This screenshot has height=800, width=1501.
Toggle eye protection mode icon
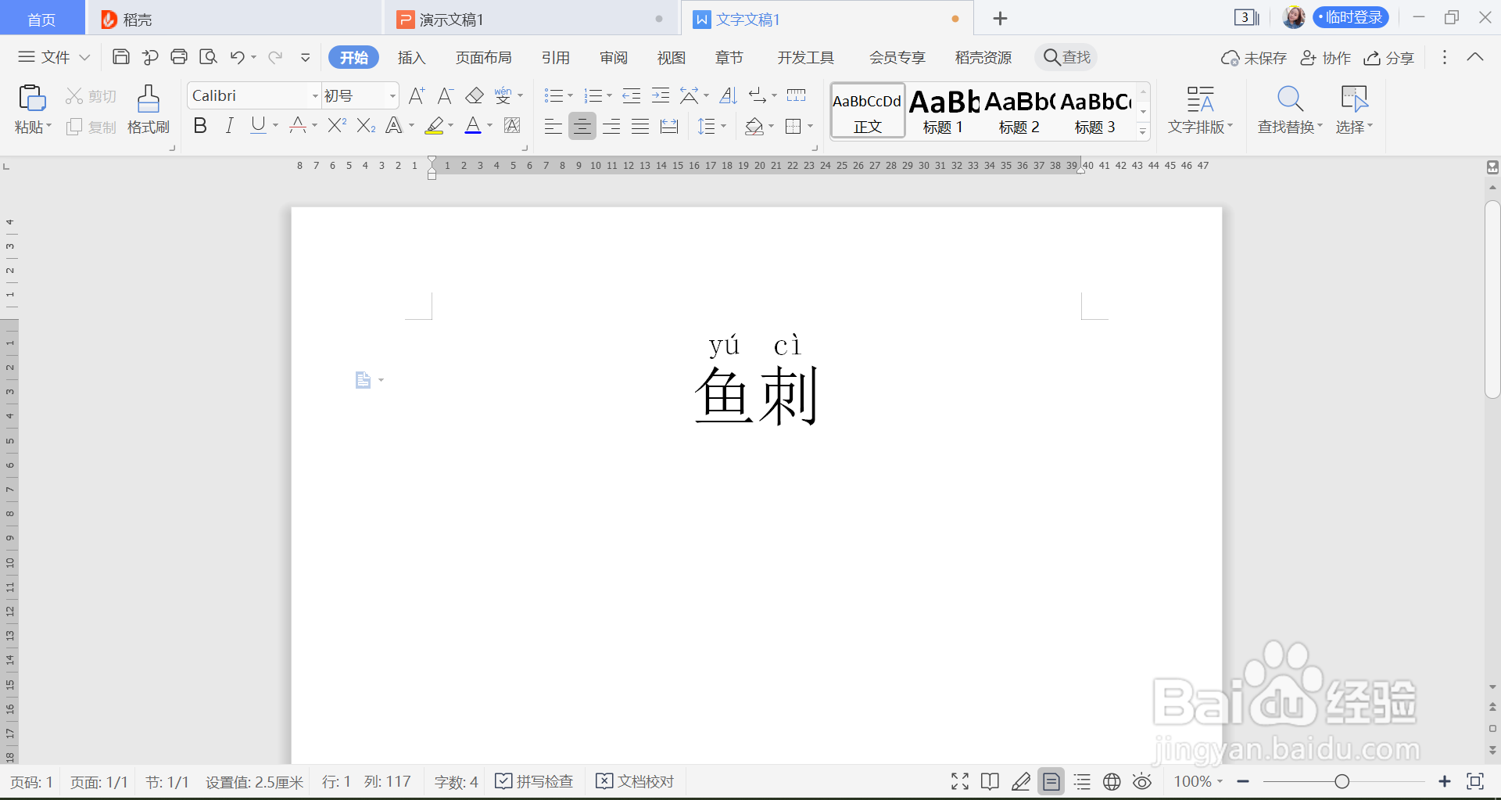[1142, 781]
